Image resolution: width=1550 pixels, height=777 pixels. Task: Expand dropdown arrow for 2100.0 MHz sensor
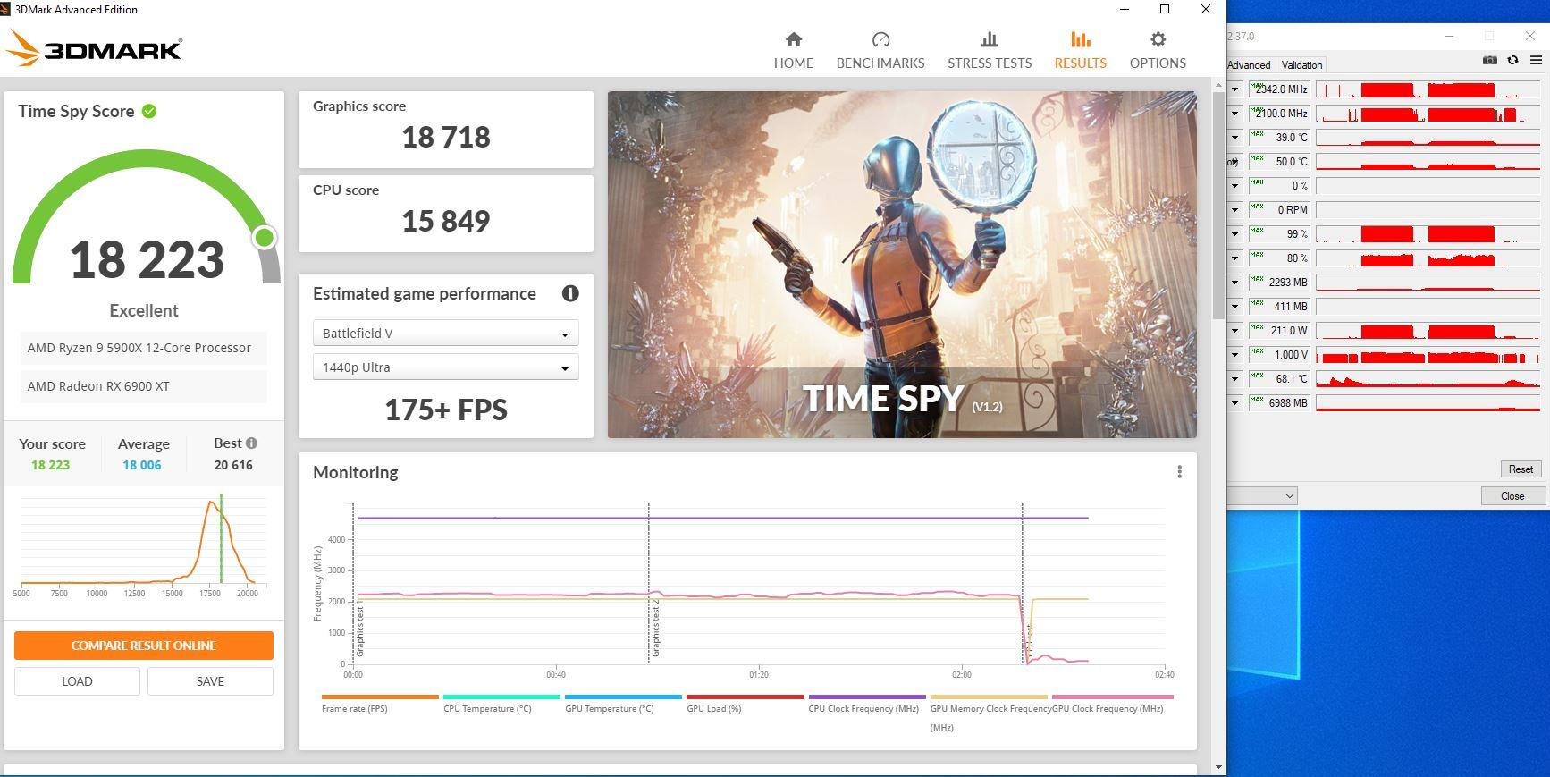[1235, 114]
